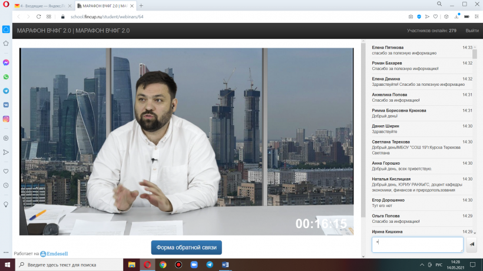This screenshot has height=271, width=483.
Task: Open Форма обратной связи button
Action: (186, 247)
